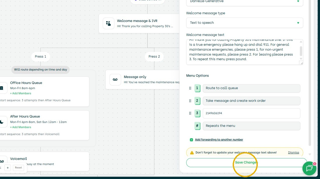Image resolution: width=320 pixels, height=179 pixels.
Task: Click Will route depending on time and day
Action: pyautogui.click(x=41, y=70)
